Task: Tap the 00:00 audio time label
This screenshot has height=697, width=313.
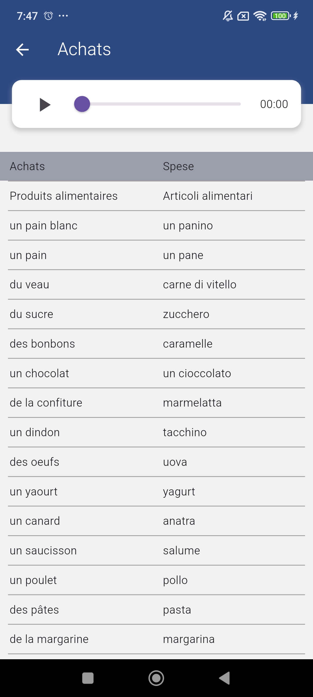Action: (x=274, y=104)
